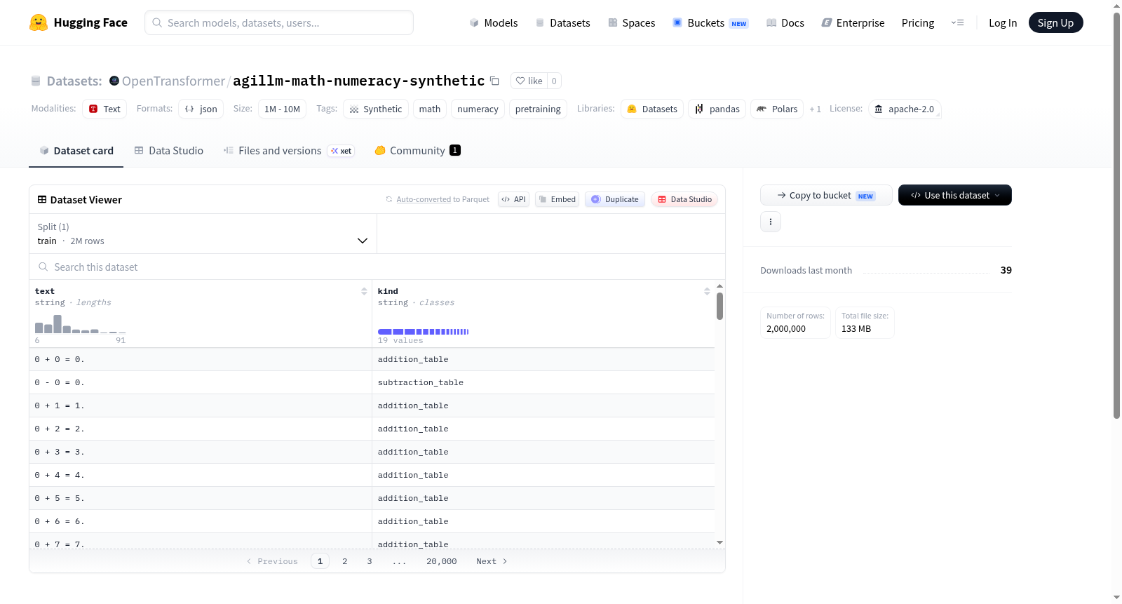The width and height of the screenshot is (1122, 604).
Task: Click the Embed button
Action: pyautogui.click(x=557, y=199)
